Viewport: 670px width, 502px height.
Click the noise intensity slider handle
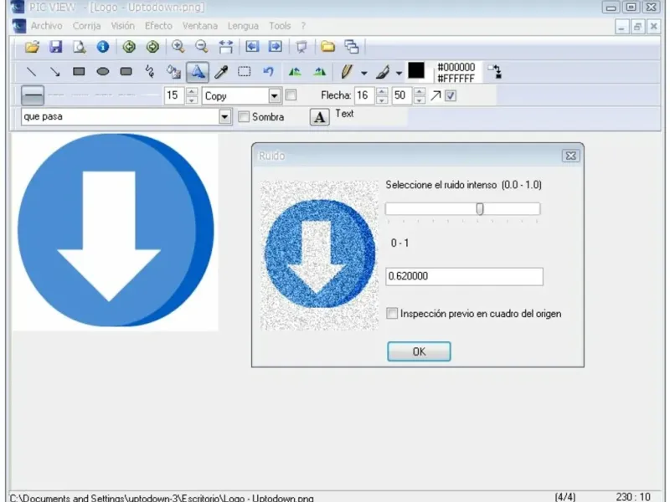click(x=480, y=208)
